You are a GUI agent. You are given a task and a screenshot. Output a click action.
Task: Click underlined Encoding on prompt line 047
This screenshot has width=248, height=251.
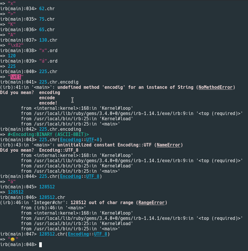pos(78,234)
